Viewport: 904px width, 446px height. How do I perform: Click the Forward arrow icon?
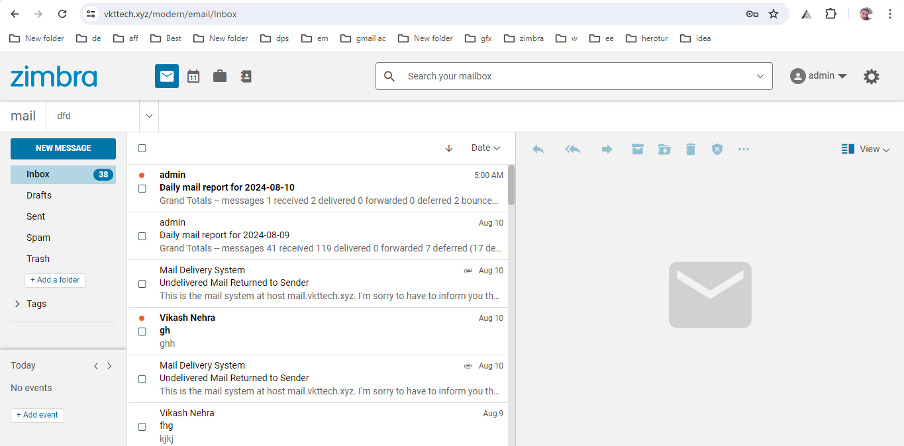coord(607,149)
